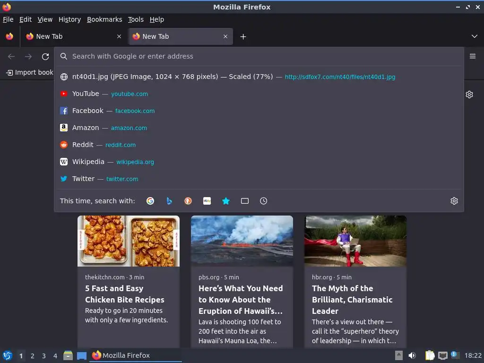484x363 pixels.
Task: Click the show desktop panel icon
Action: (81, 356)
